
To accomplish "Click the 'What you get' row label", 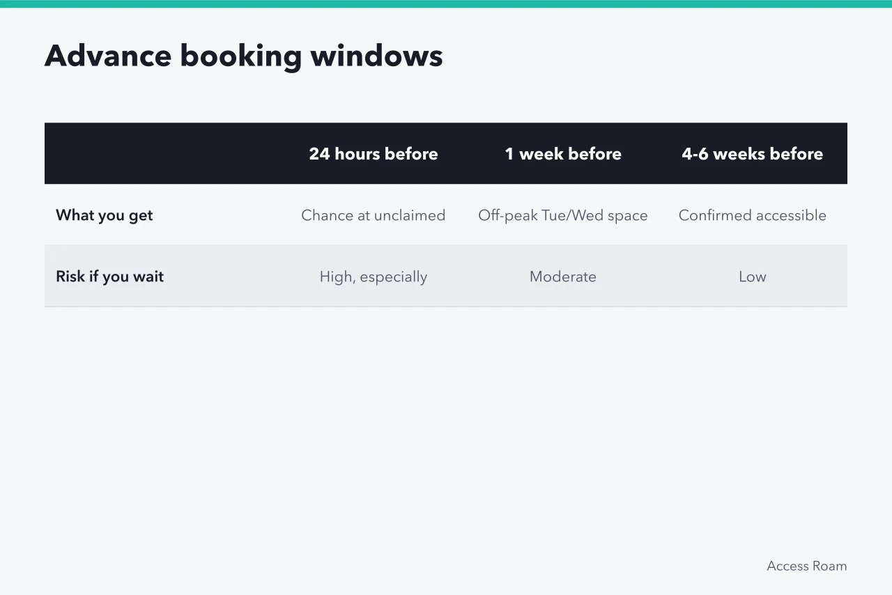I will click(x=105, y=215).
